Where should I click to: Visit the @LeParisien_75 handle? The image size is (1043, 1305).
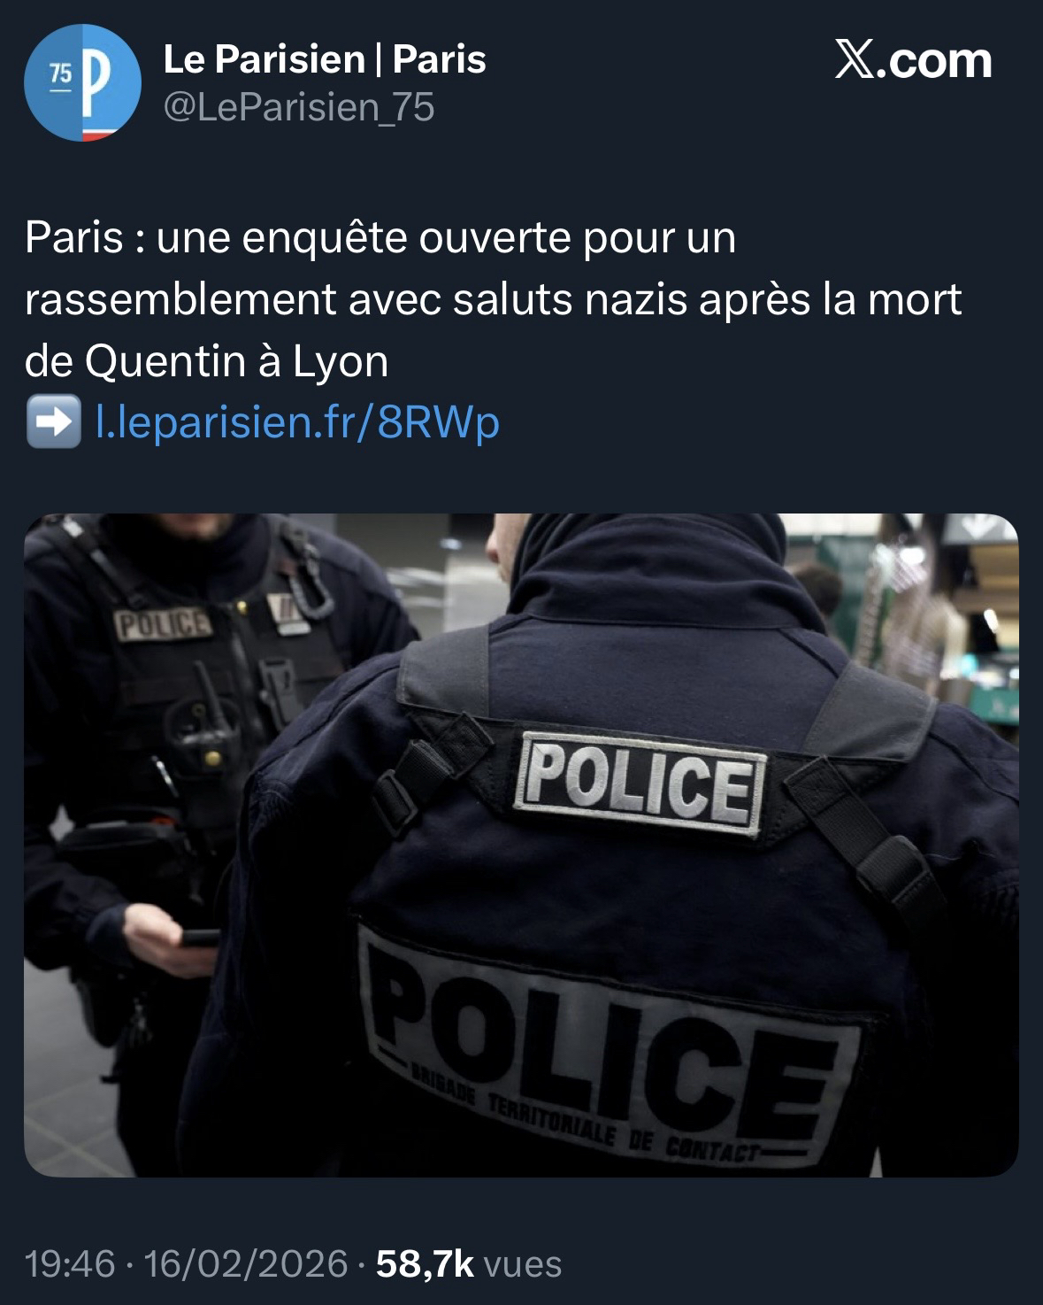click(x=299, y=107)
